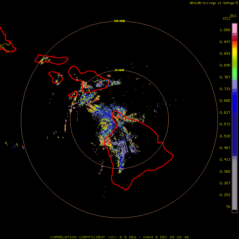
Task: Click the 0.360 color scale value
Action: coord(225,172)
